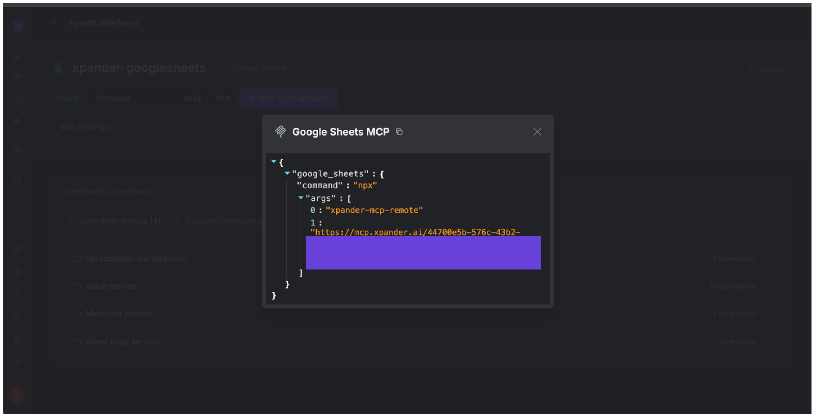The image size is (814, 417).
Task: Open the Value service folder row
Action: tap(111, 286)
